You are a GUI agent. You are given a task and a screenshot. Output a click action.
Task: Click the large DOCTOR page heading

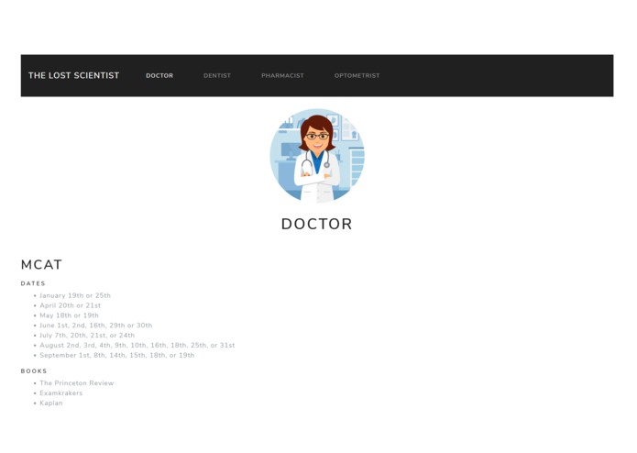pyautogui.click(x=316, y=225)
